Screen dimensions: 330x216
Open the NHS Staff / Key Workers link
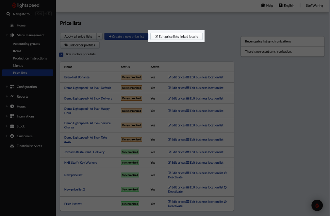pyautogui.click(x=81, y=162)
